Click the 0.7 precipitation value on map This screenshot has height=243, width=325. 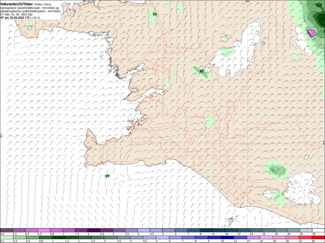coord(202,71)
